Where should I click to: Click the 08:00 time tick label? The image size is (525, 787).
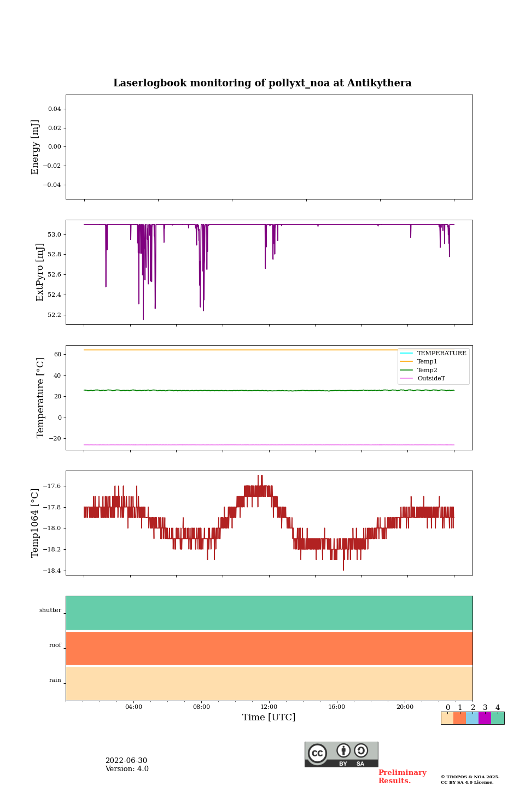pyautogui.click(x=201, y=707)
